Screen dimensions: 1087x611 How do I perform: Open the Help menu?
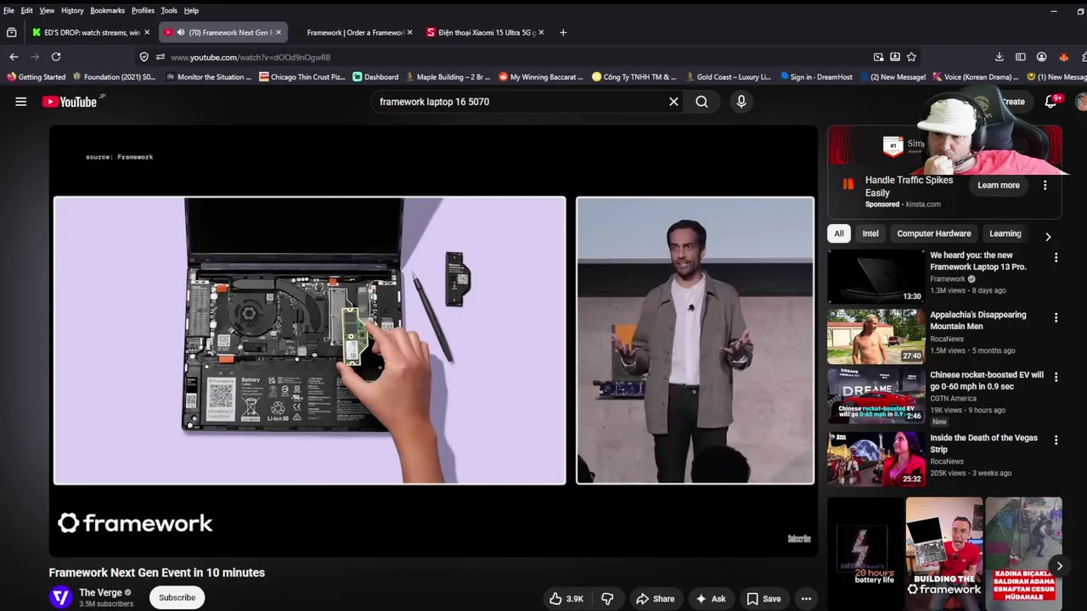tap(191, 10)
